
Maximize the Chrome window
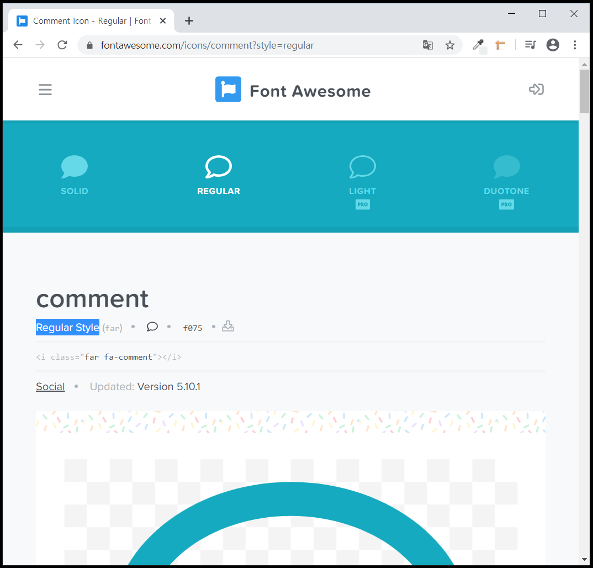click(x=542, y=14)
